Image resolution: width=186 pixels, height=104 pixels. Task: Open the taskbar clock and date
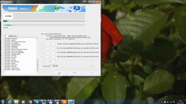tap(180, 102)
